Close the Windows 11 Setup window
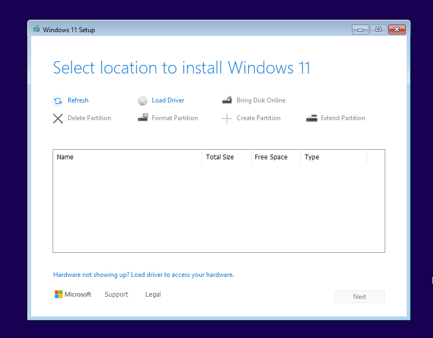This screenshot has width=433, height=338. click(397, 30)
